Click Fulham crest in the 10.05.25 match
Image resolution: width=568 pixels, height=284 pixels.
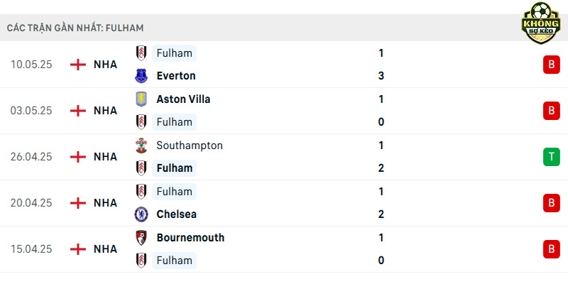[141, 53]
